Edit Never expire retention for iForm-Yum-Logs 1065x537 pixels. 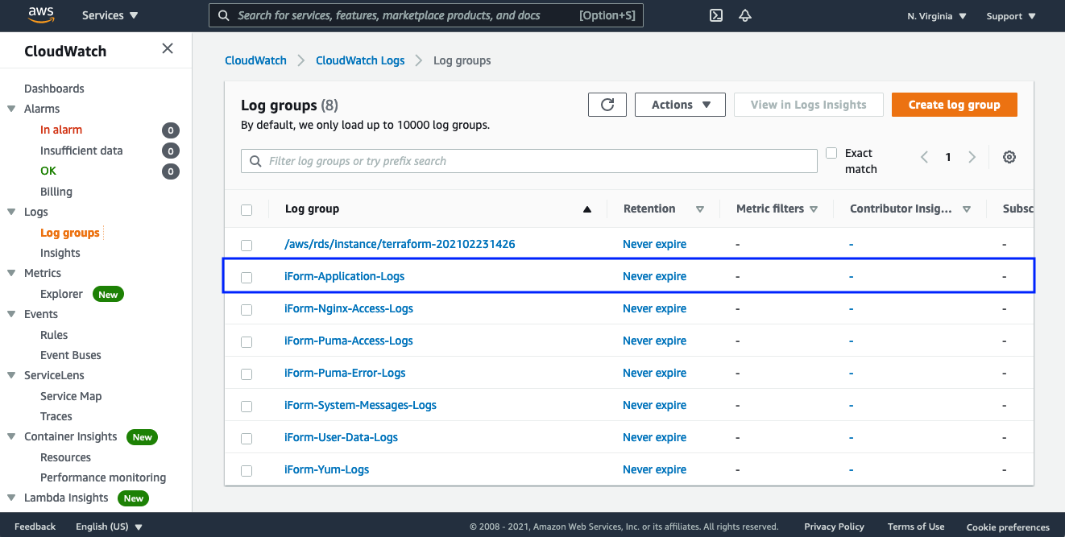coord(654,469)
